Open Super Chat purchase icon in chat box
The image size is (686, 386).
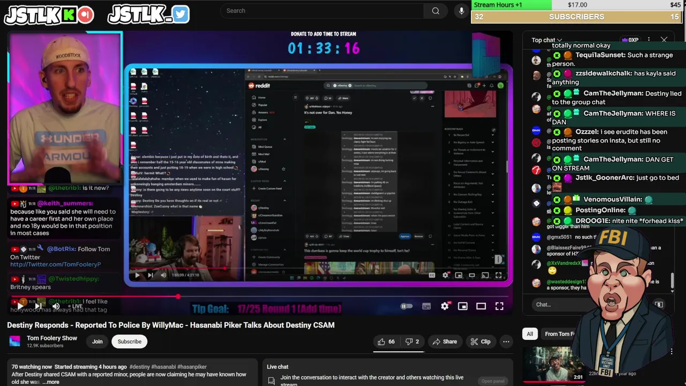(659, 305)
